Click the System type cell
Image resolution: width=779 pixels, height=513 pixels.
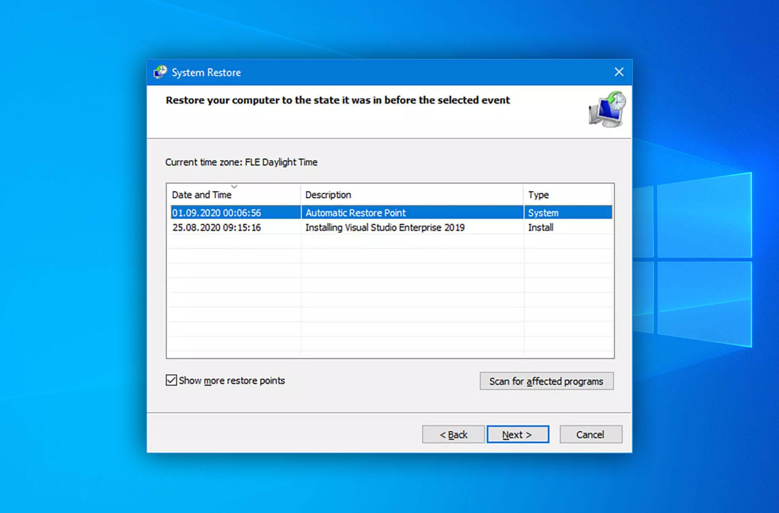tap(543, 213)
